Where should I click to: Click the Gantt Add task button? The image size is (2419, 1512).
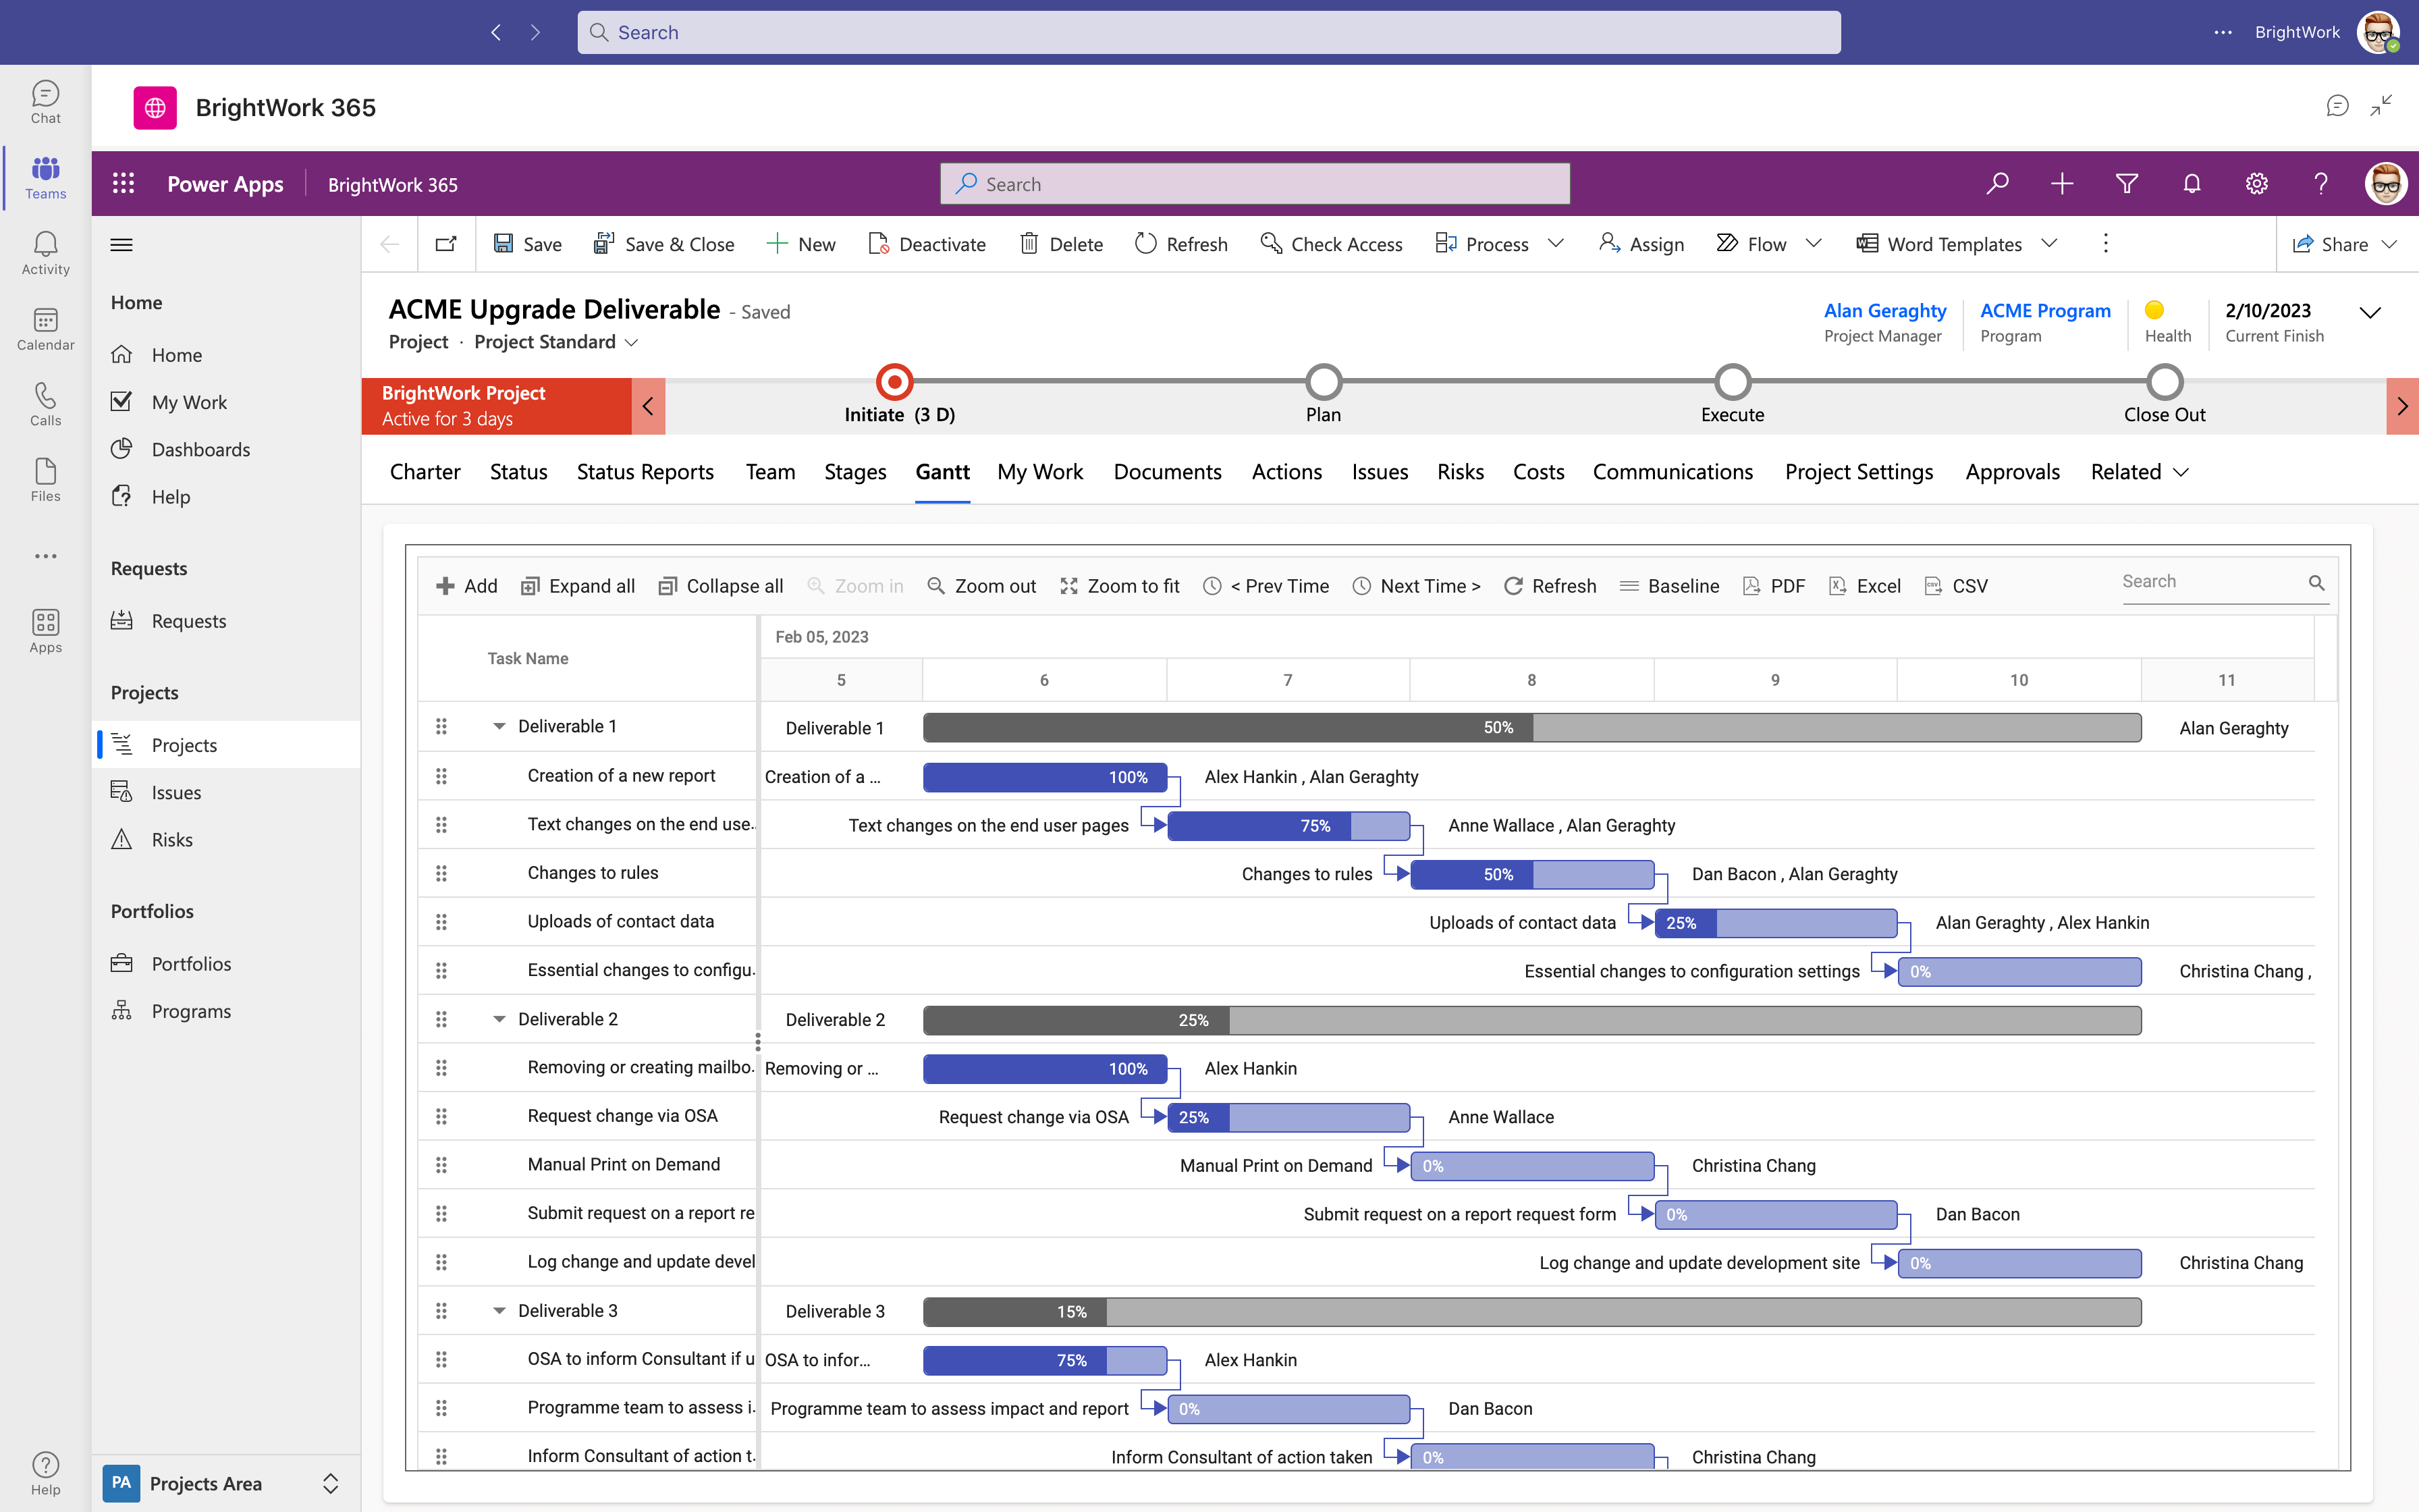[467, 586]
